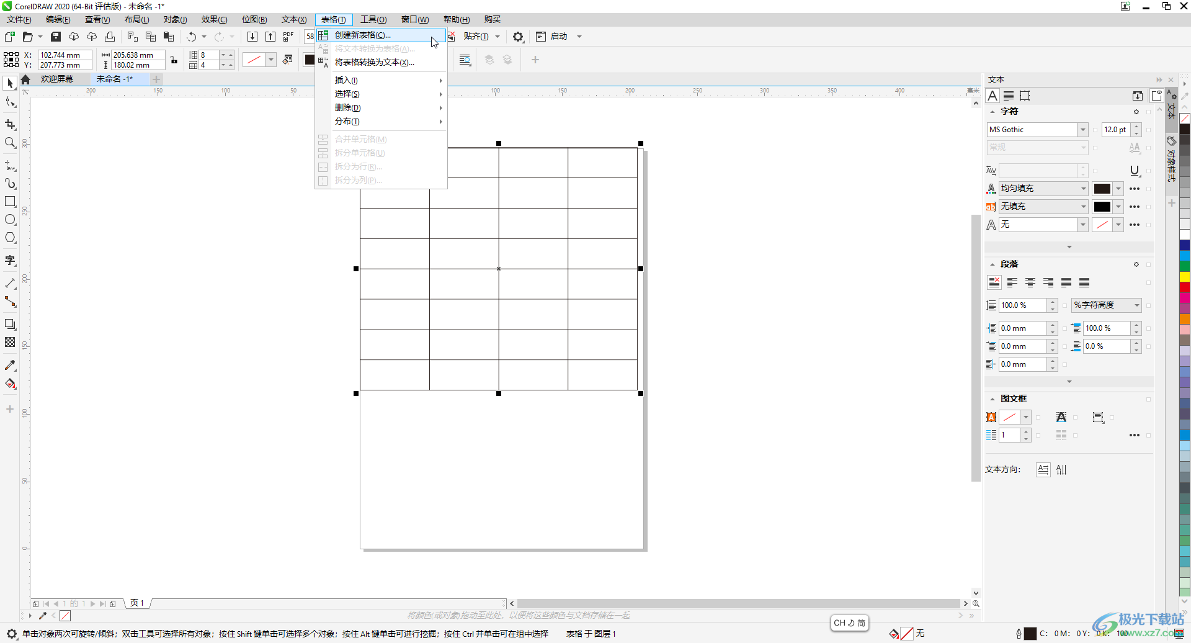
Task: Click the Import icon
Action: click(x=252, y=37)
